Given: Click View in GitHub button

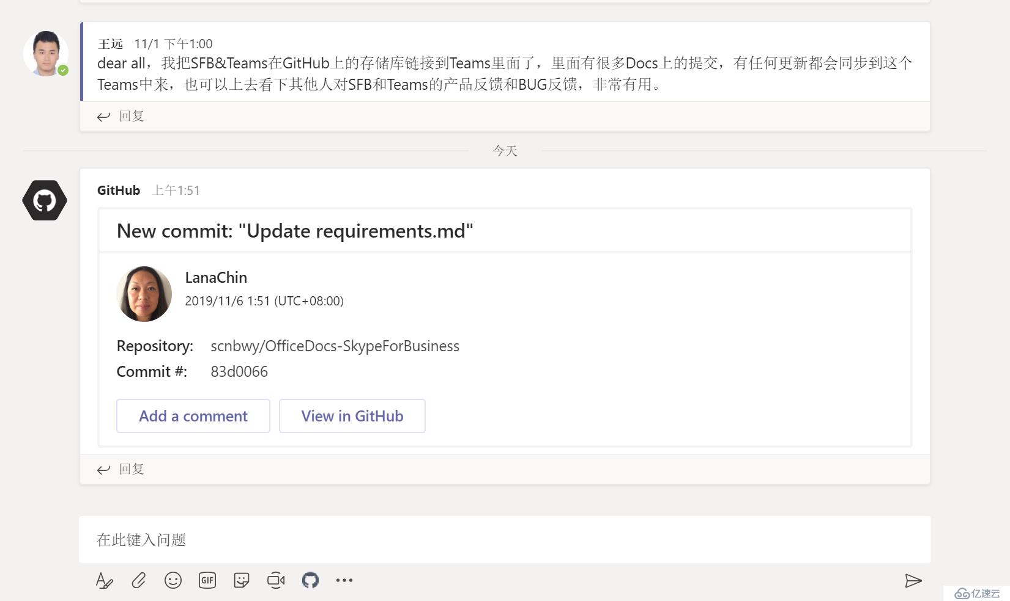Looking at the screenshot, I should [x=352, y=416].
